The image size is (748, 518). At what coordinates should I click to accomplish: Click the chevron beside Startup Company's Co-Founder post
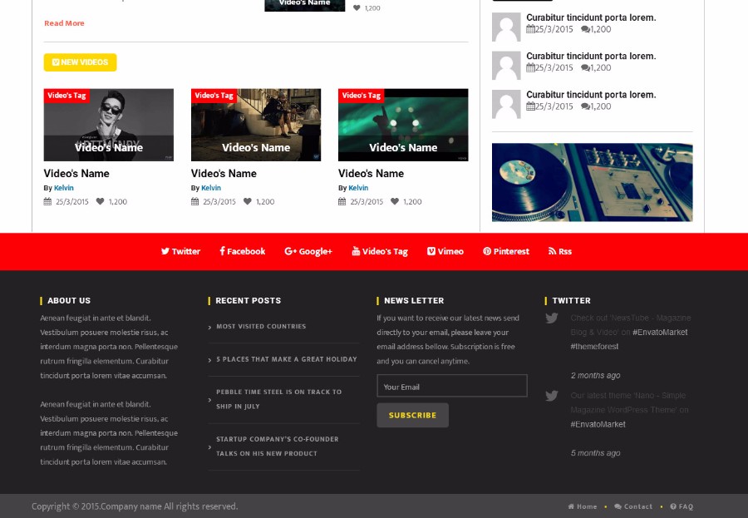coord(210,446)
